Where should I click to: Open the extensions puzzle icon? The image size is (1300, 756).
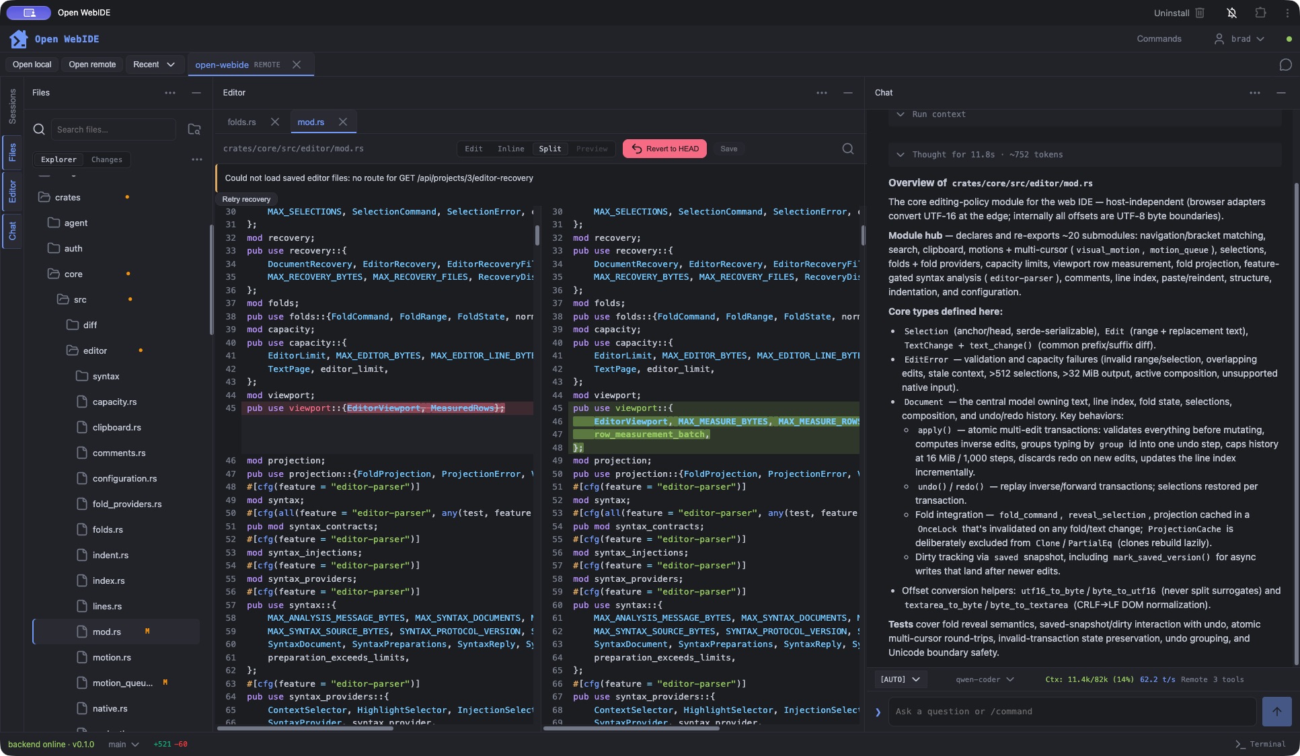tap(1260, 13)
